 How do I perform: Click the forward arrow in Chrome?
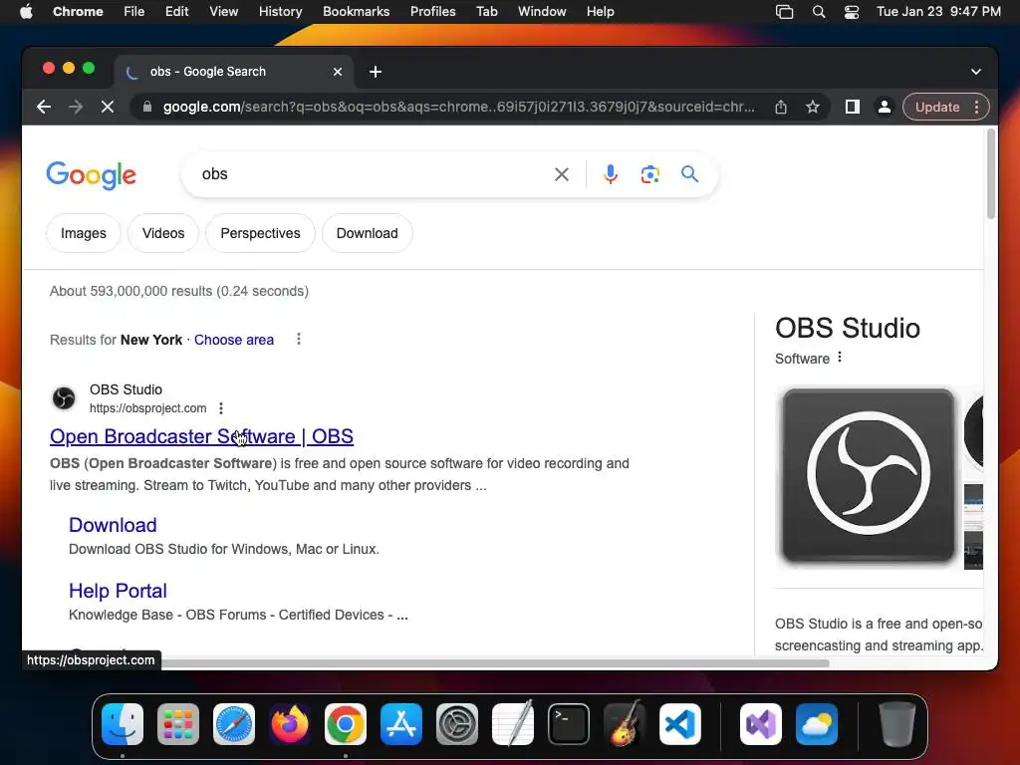tap(76, 107)
